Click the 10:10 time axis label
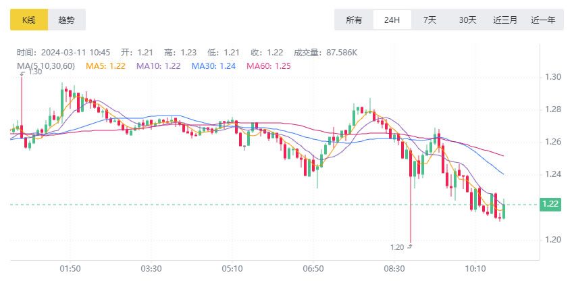The width and height of the screenshot is (572, 281). coord(475,269)
